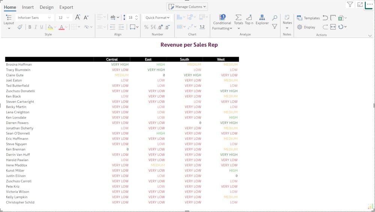Click the 1.2 data label icon
375x212 pixels.
pyautogui.click(x=202, y=27)
